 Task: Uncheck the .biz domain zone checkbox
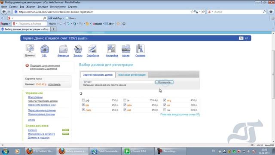click(83, 105)
